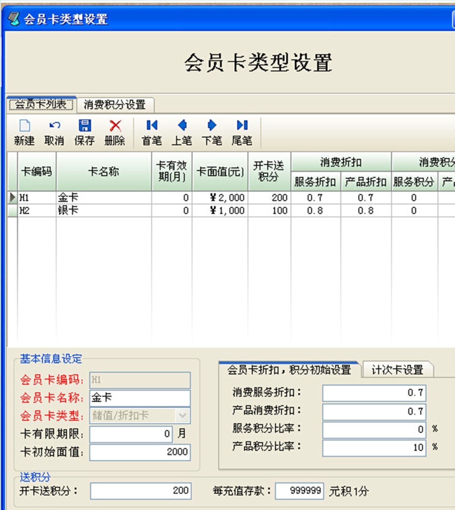The width and height of the screenshot is (455, 510).
Task: Click the 100 opening points cell
Action: [269, 210]
